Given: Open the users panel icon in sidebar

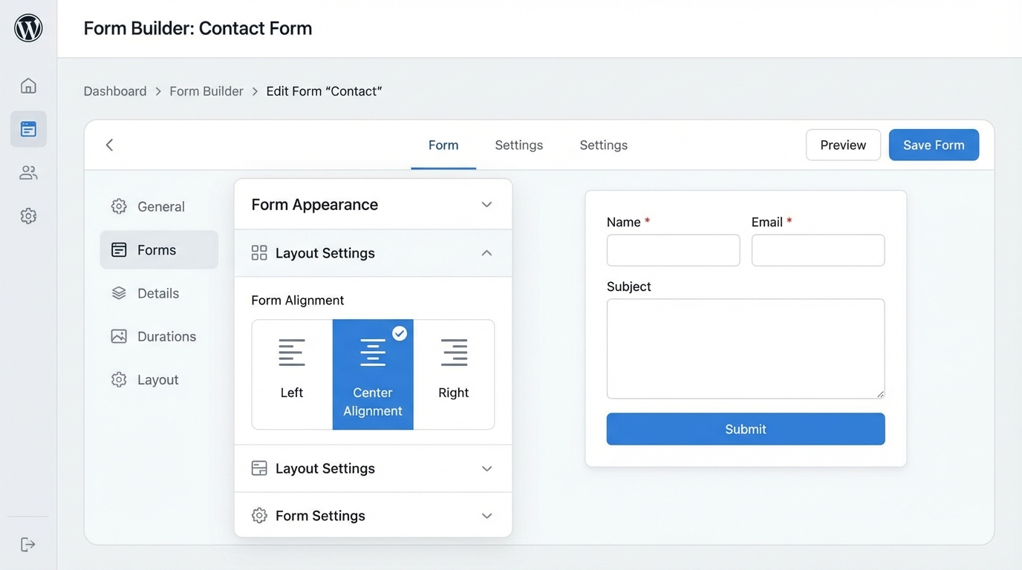Looking at the screenshot, I should click(x=27, y=172).
